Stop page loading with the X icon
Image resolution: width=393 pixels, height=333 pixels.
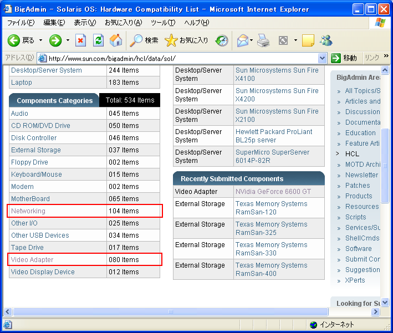(80, 40)
